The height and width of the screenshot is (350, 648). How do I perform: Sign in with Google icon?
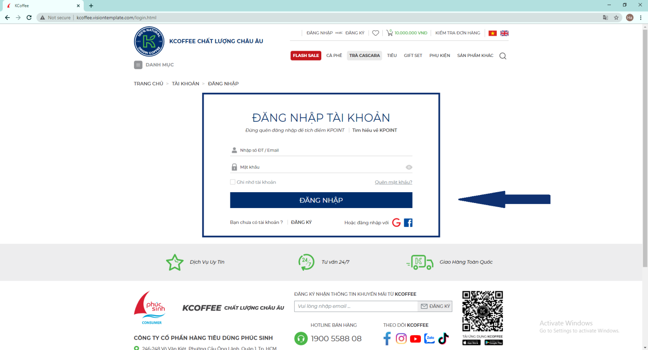click(396, 222)
